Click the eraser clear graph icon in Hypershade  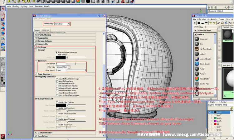218,23
